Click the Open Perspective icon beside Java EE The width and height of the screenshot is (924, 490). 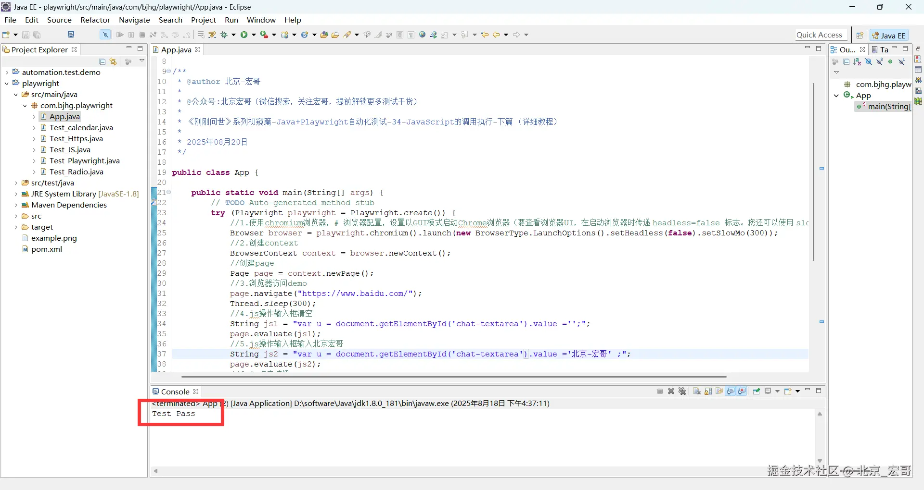(x=860, y=35)
